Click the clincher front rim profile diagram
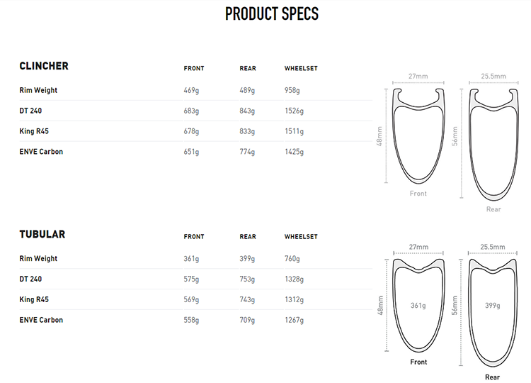The width and height of the screenshot is (531, 383). pos(418,135)
